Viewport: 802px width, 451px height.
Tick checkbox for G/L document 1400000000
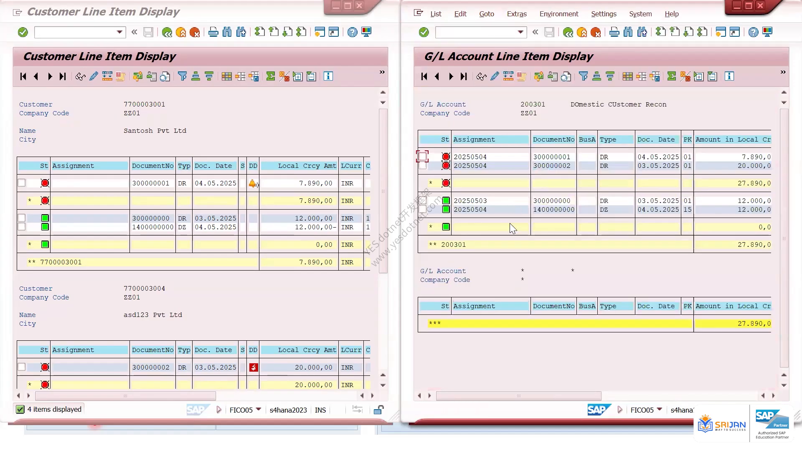tap(423, 209)
